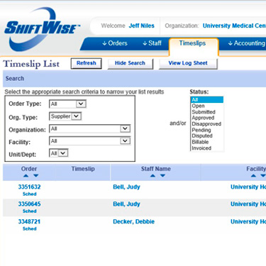Open Decker, Debbie staff link

pos(134,221)
